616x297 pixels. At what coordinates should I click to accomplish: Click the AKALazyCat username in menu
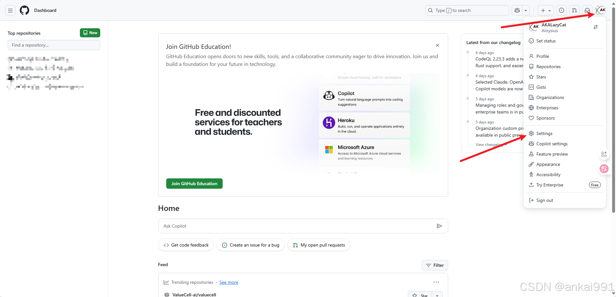coord(553,25)
